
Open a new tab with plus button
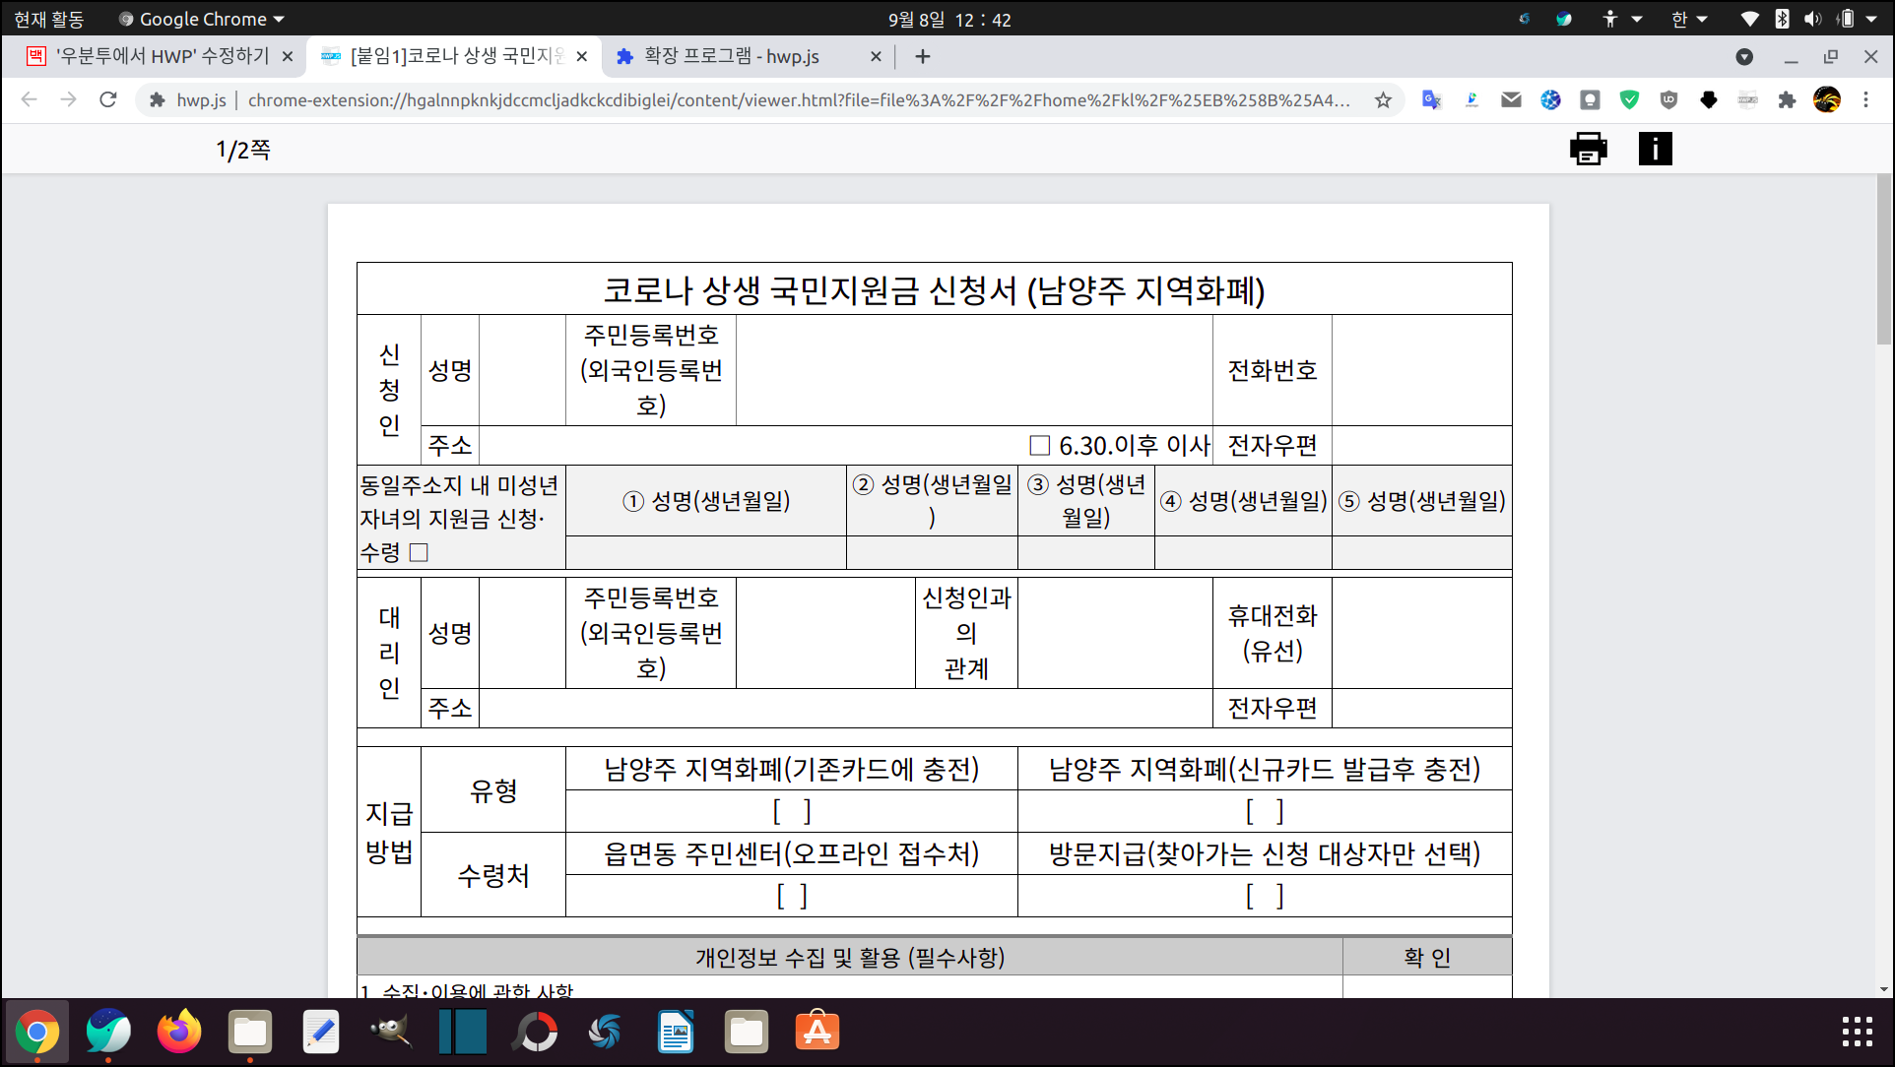click(922, 56)
